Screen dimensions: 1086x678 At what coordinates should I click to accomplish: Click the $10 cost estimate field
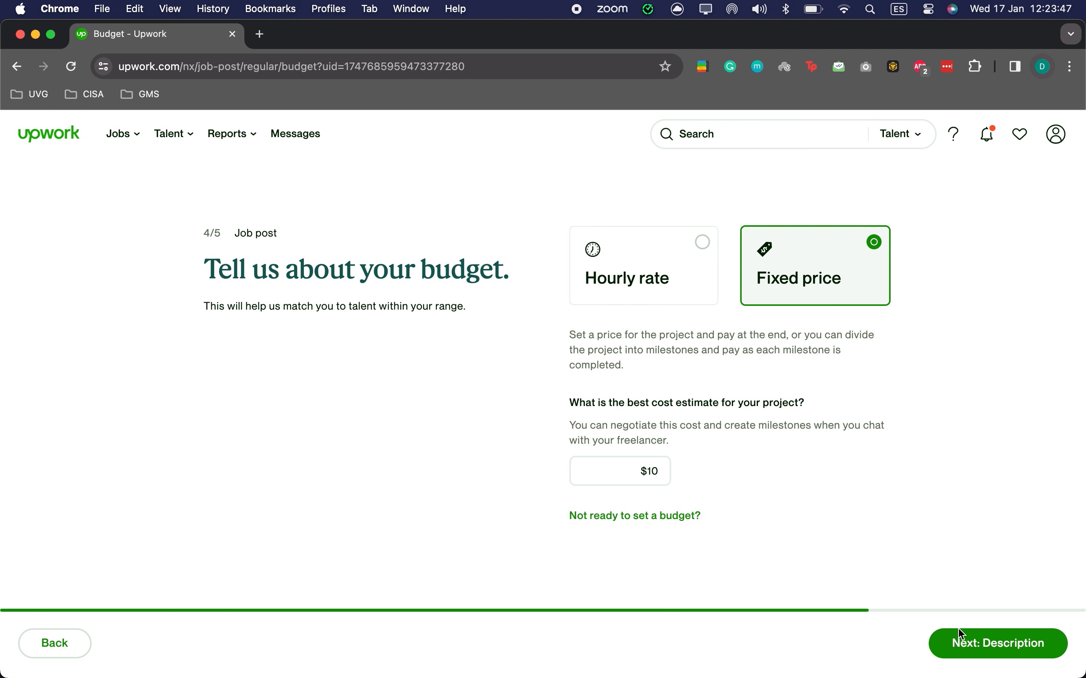[620, 471]
